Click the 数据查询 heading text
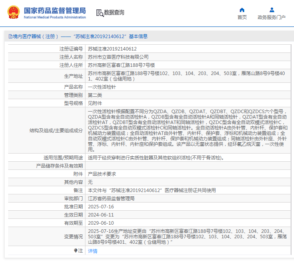The width and height of the screenshot is (294, 262). (114, 12)
